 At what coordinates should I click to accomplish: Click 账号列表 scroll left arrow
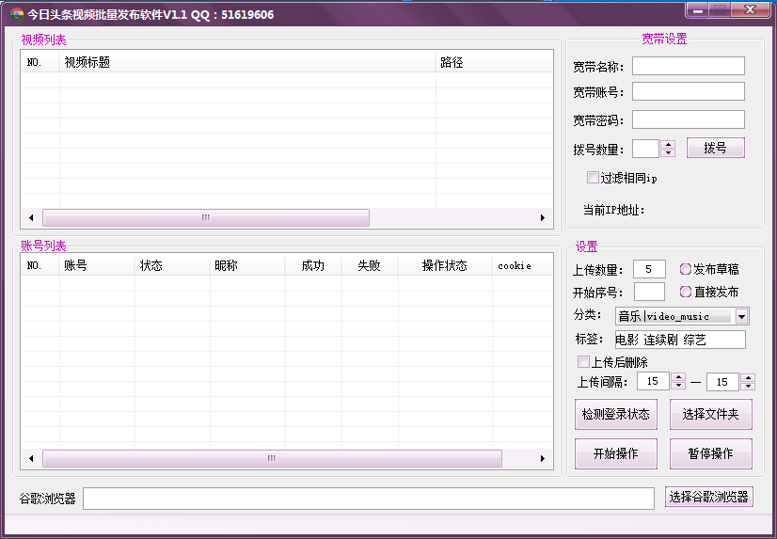(31, 458)
